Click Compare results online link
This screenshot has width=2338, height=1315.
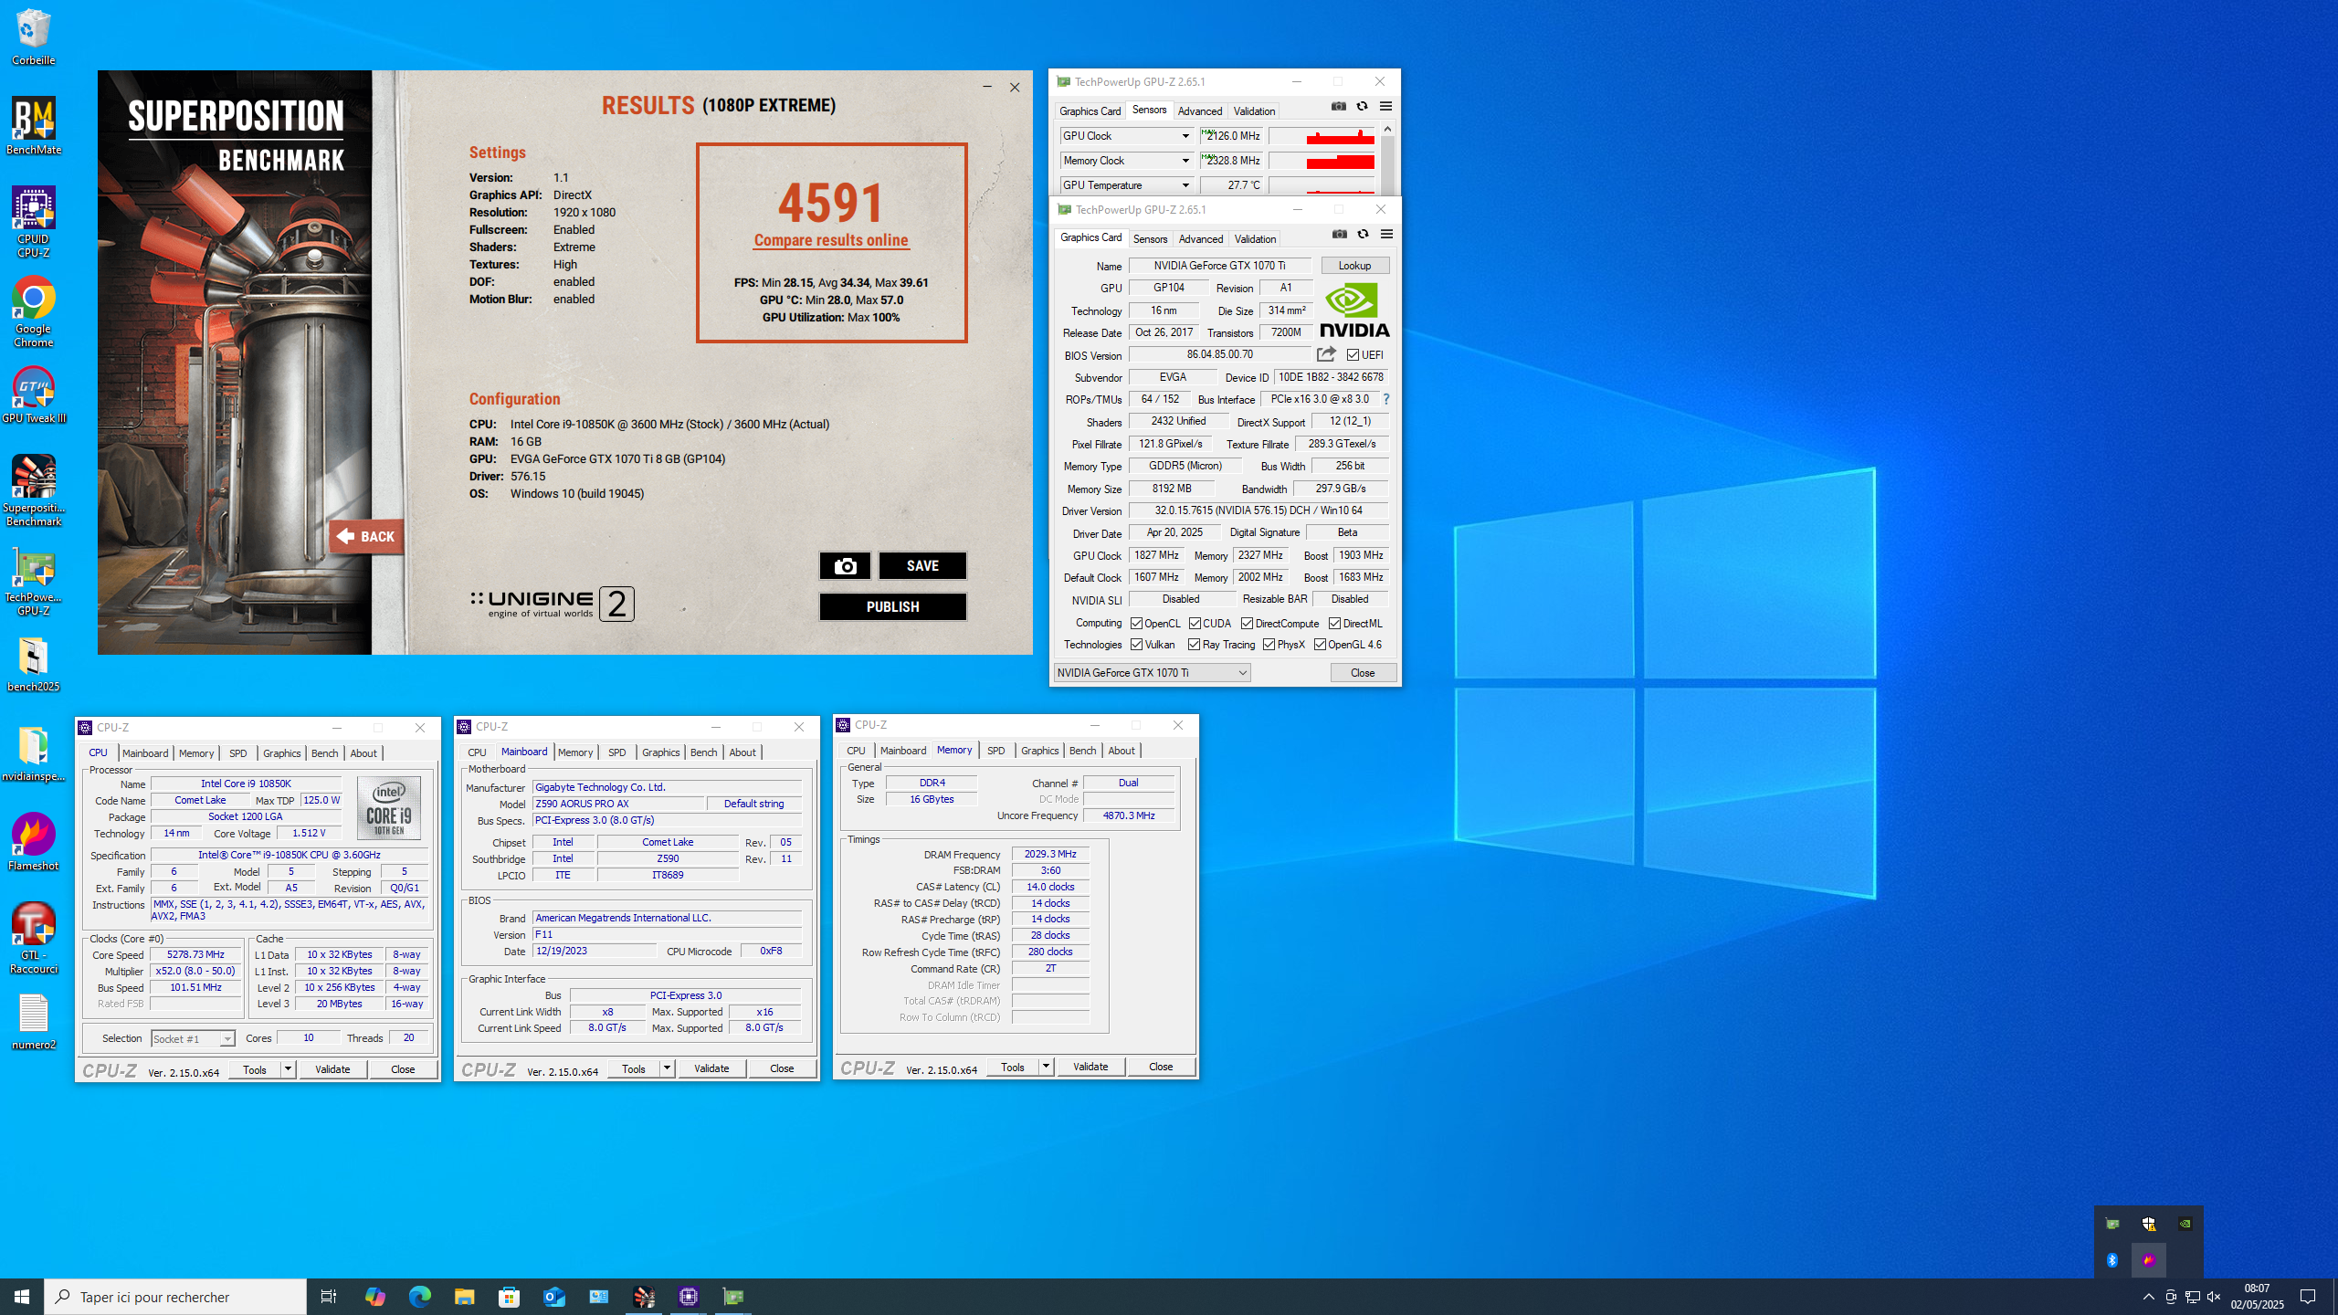coord(830,240)
